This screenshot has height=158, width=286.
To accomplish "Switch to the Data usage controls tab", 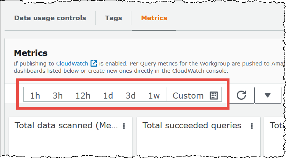I will click(x=50, y=18).
